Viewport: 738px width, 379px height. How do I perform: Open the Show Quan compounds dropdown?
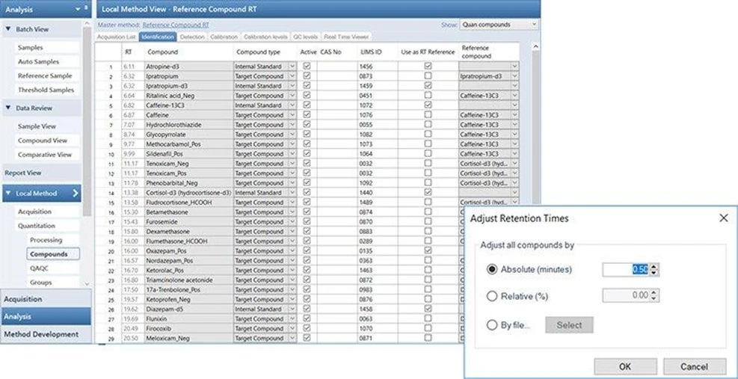tap(499, 25)
